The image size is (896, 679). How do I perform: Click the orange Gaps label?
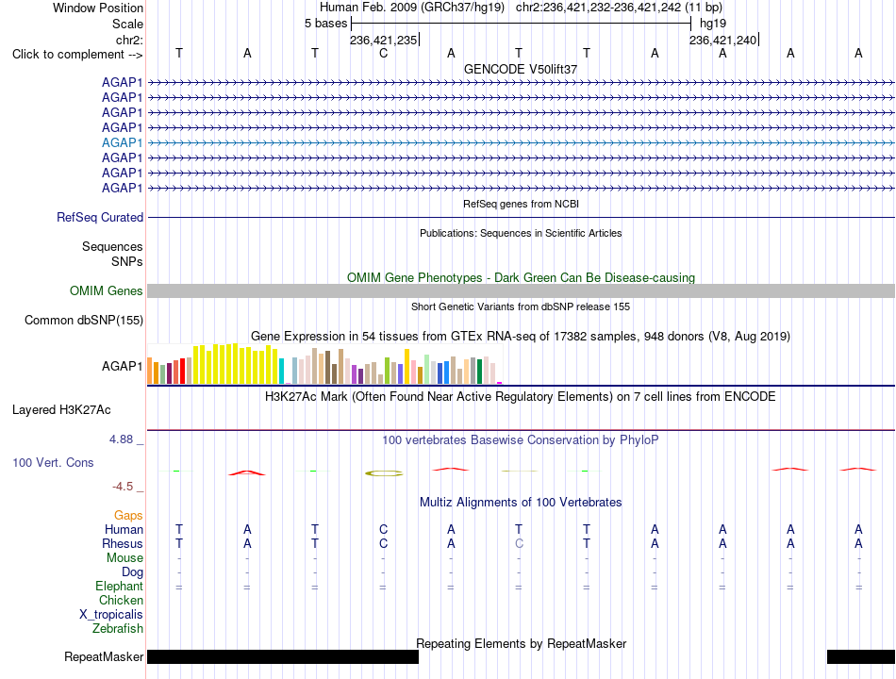coord(128,516)
